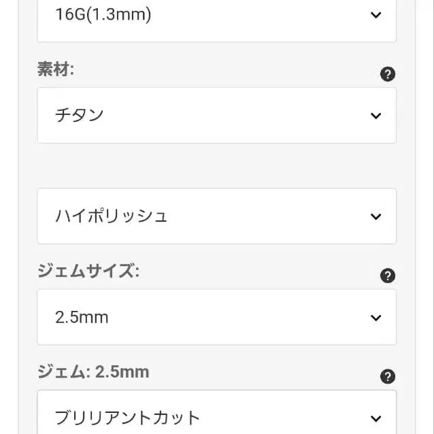Open the help icon for 素材
This screenshot has width=434, height=434.
click(388, 74)
